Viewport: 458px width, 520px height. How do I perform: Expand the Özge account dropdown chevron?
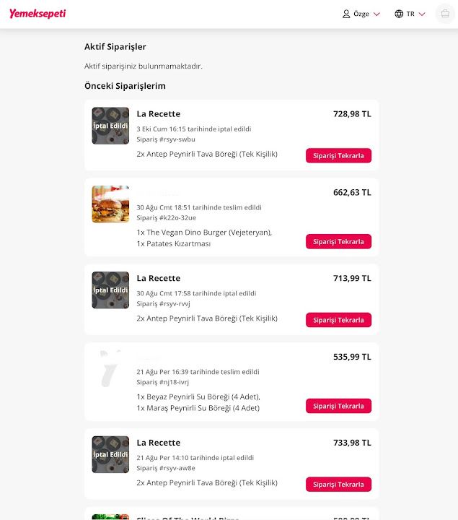click(x=377, y=14)
